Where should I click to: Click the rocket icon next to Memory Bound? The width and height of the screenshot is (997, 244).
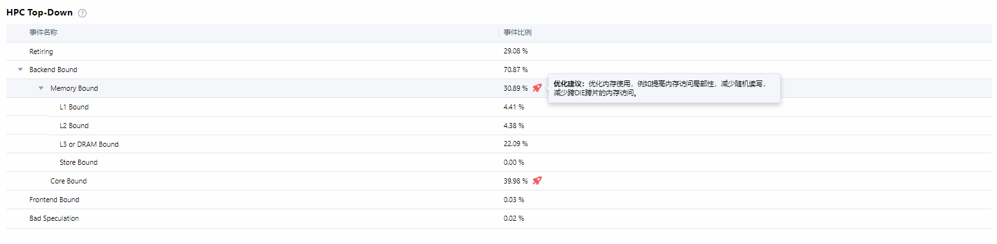pyautogui.click(x=537, y=88)
